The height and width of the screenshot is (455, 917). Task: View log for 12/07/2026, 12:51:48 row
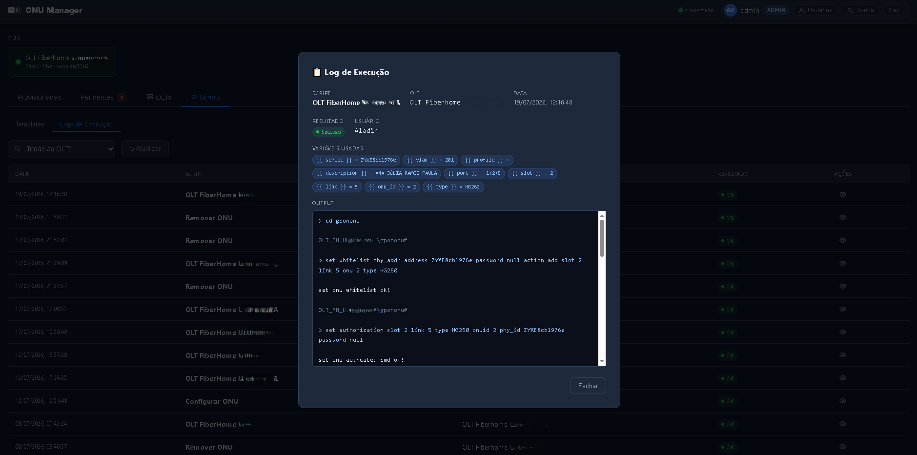[x=842, y=401]
